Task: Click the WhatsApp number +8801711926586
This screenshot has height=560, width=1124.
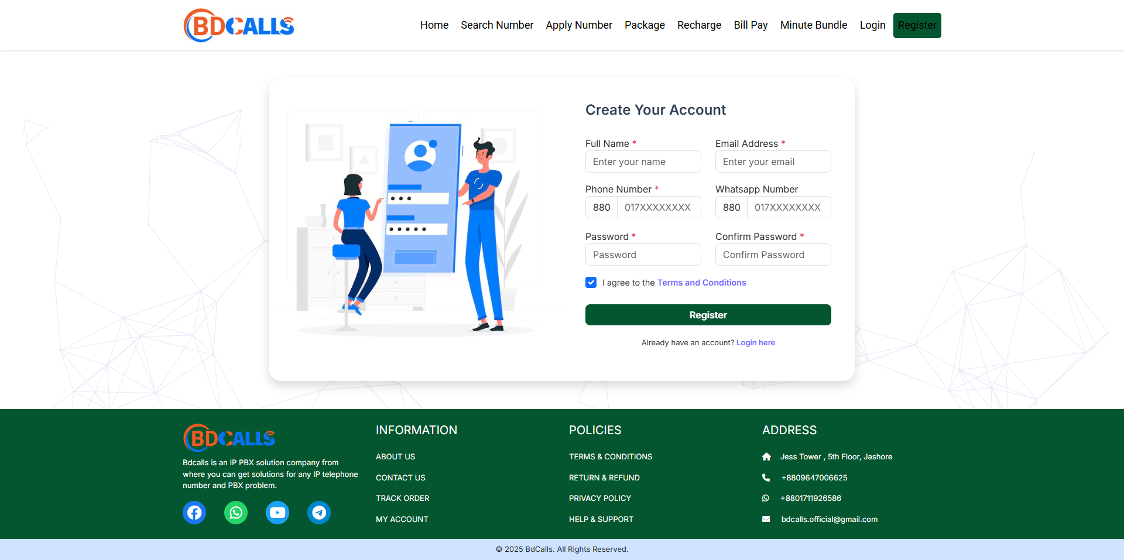Action: point(811,498)
